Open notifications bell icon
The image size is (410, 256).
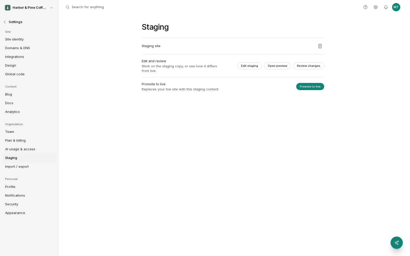click(x=386, y=7)
